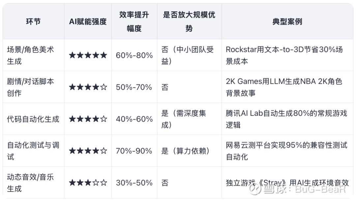
Task: Click the Rockstar 文本-to-3D case text
Action: tap(284, 55)
